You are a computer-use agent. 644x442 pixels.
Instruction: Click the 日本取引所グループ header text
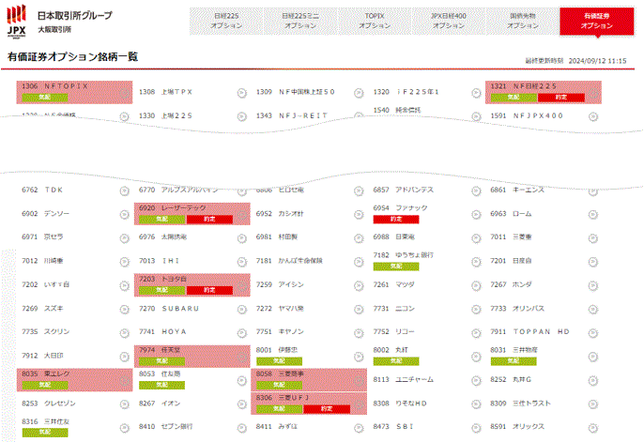tap(75, 16)
